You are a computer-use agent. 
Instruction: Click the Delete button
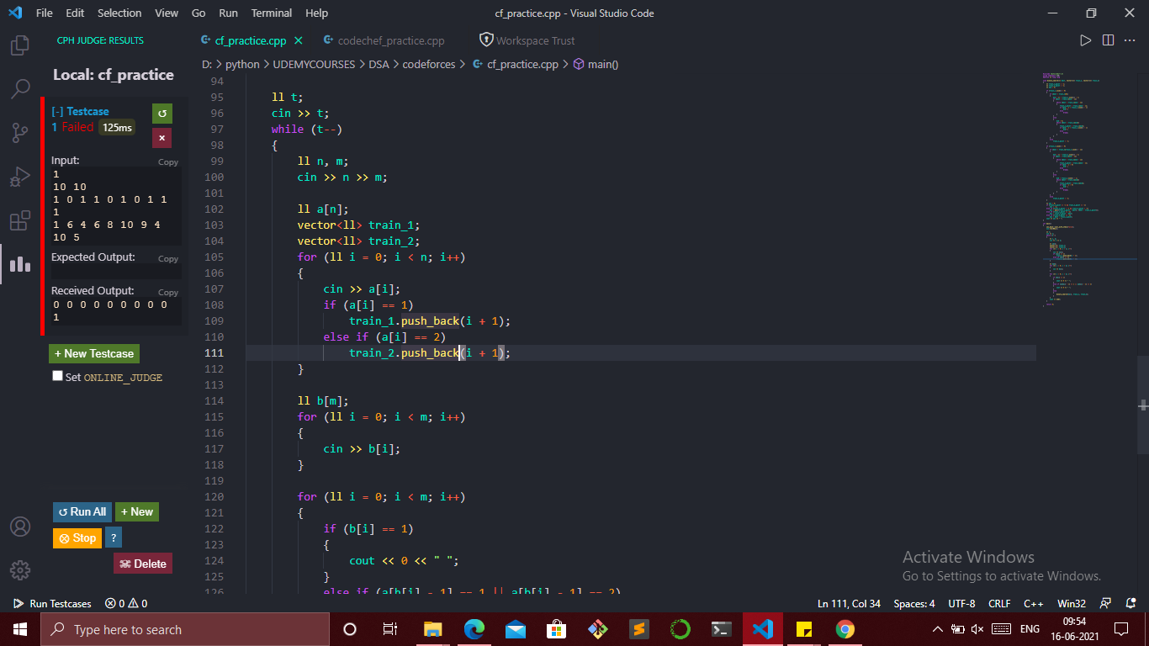[x=143, y=564]
